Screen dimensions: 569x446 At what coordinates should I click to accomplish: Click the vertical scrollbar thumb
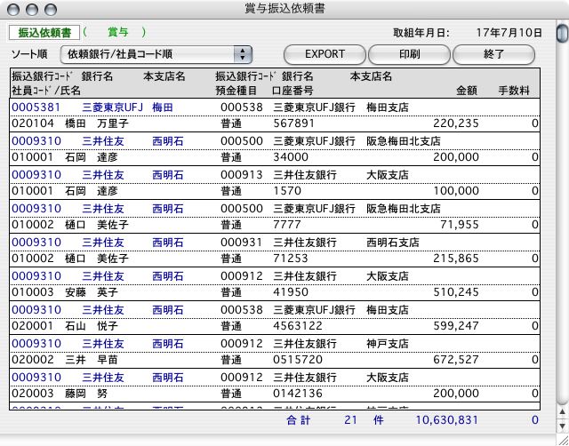click(561, 36)
